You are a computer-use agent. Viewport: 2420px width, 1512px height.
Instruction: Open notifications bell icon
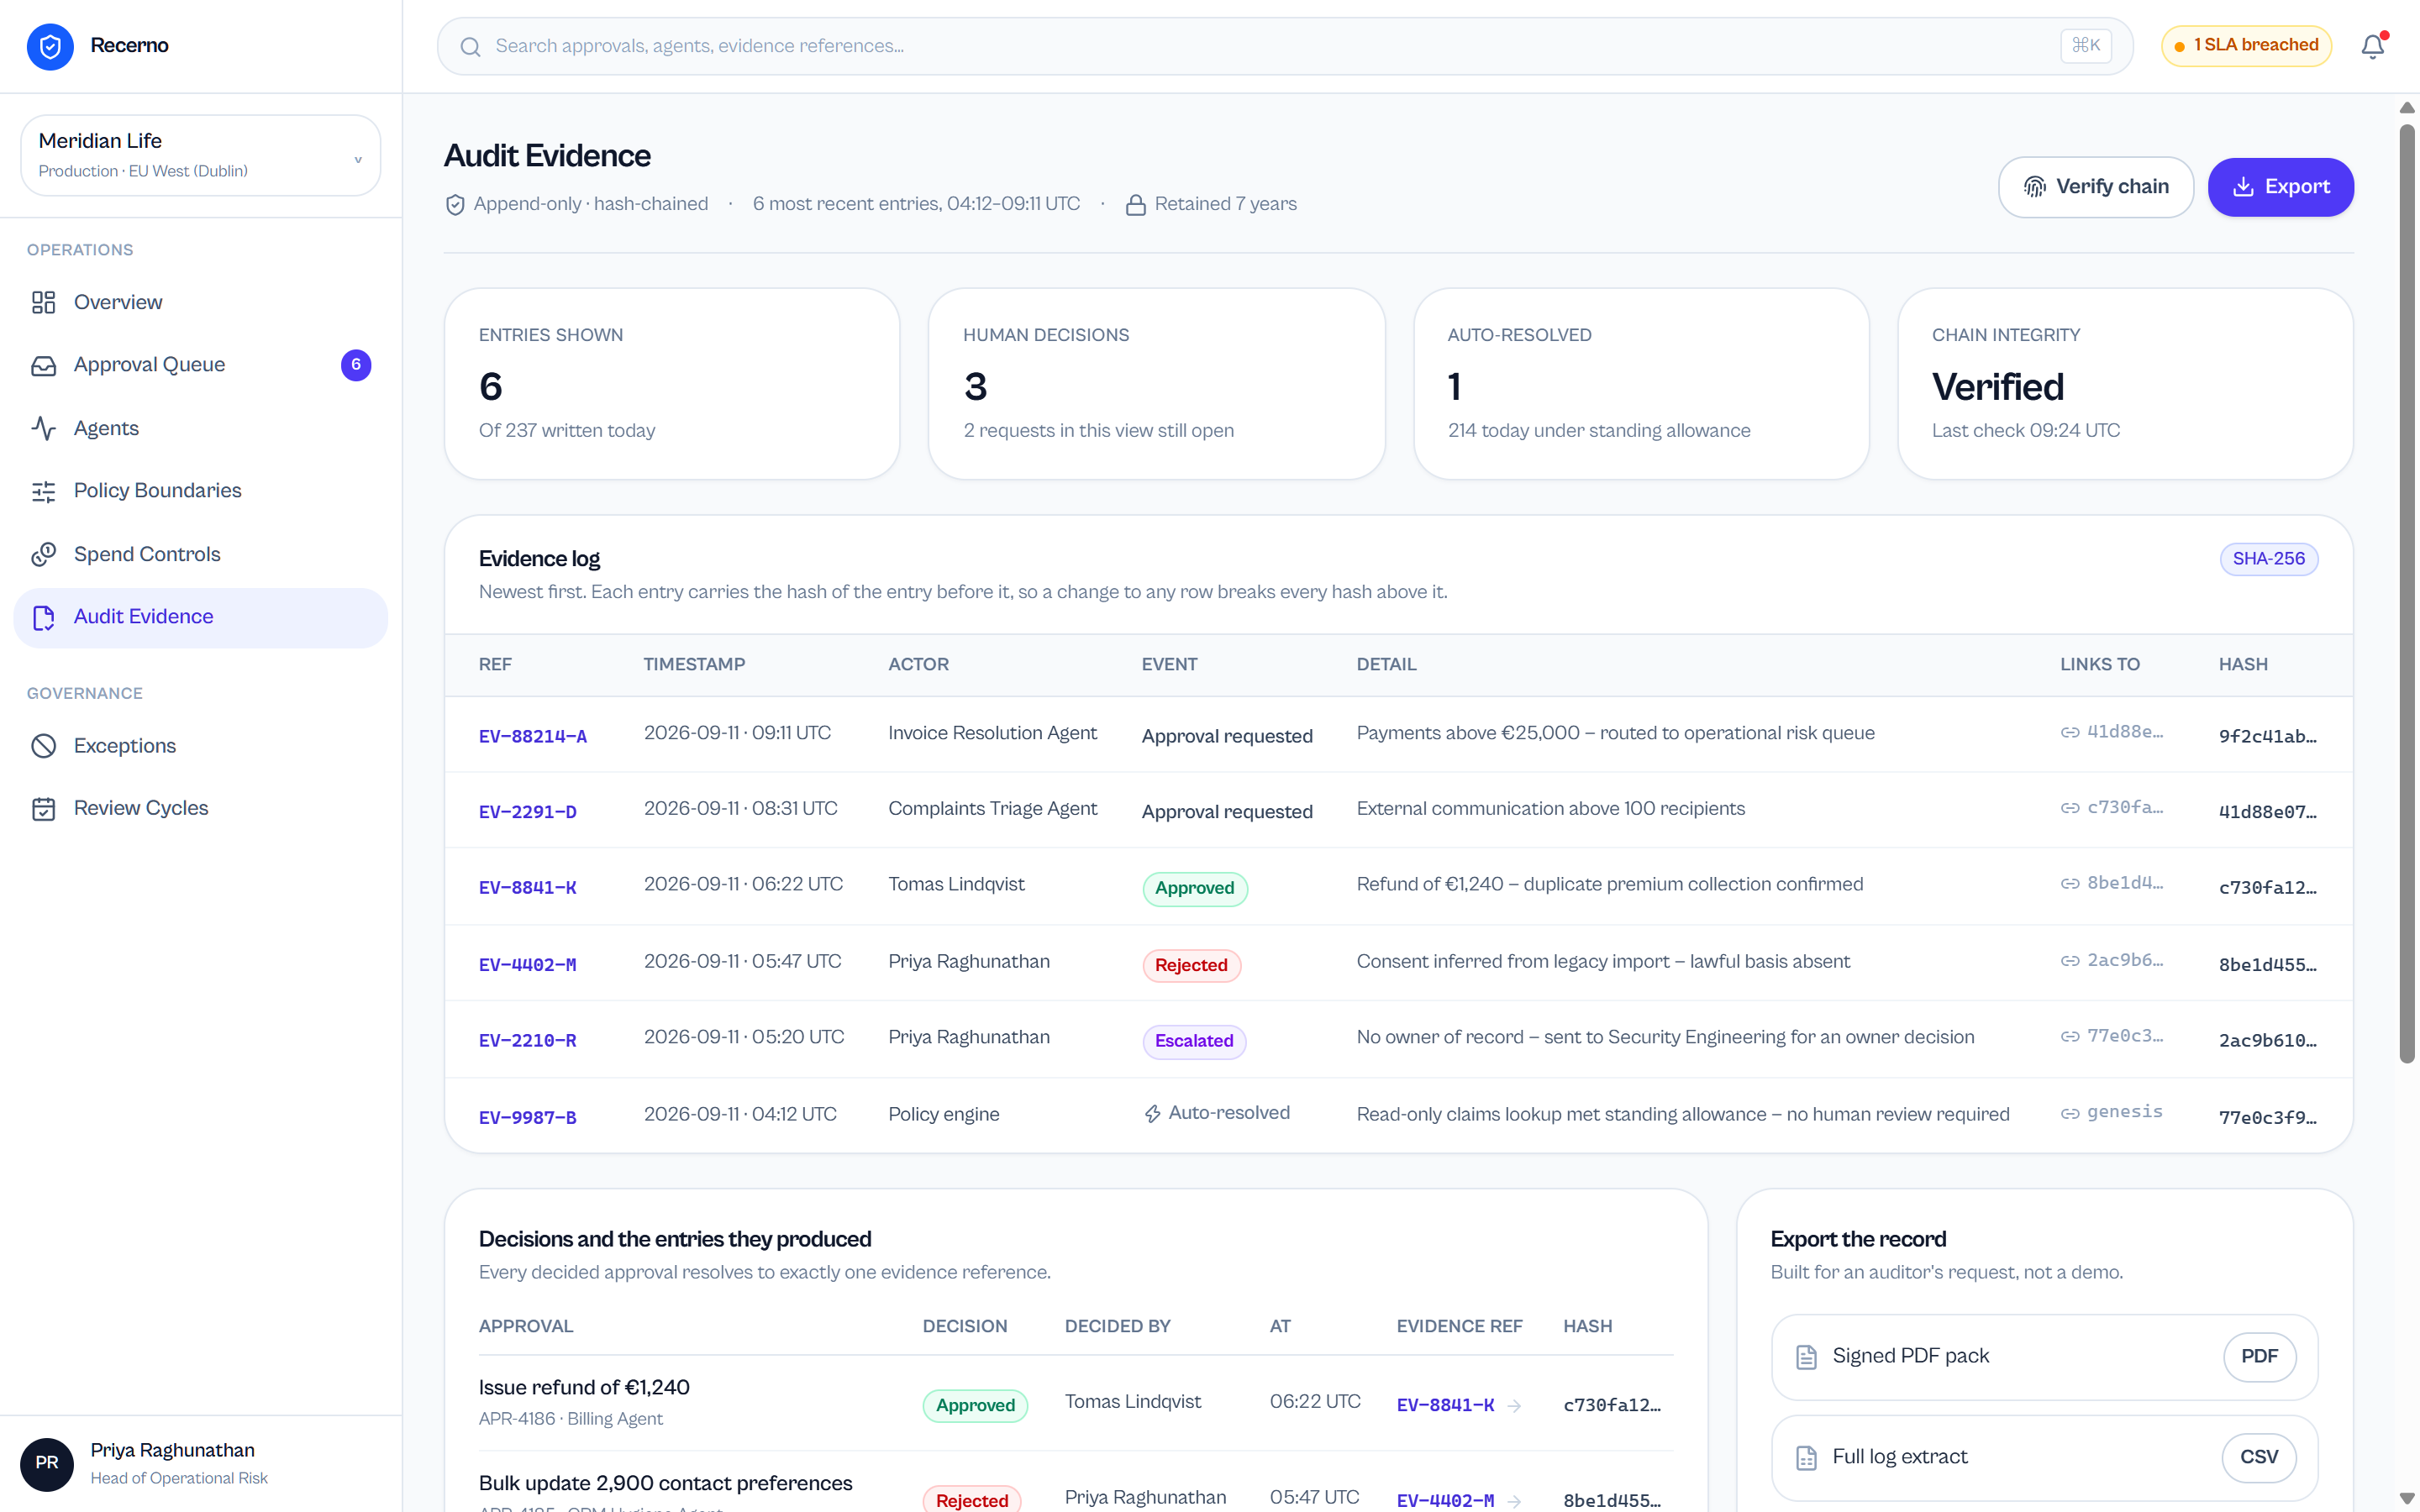(2373, 46)
